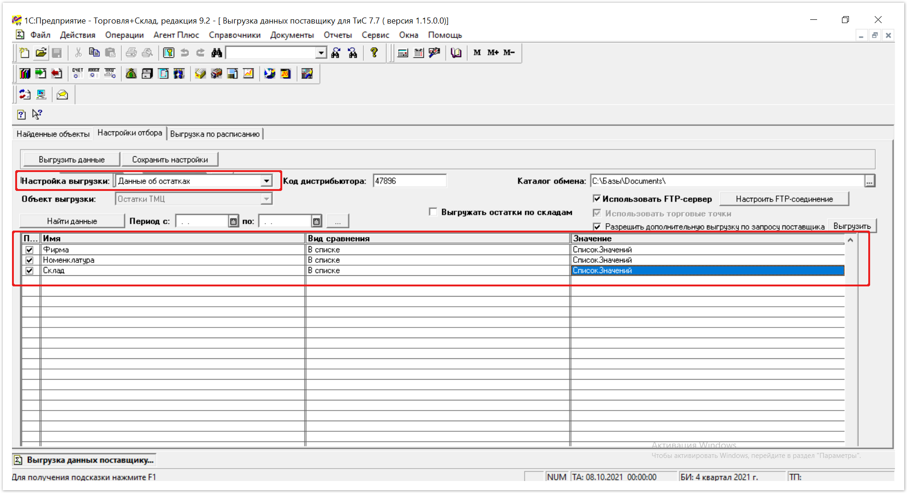This screenshot has height=493, width=907.
Task: Click Настроить FTP-соединение button
Action: (784, 199)
